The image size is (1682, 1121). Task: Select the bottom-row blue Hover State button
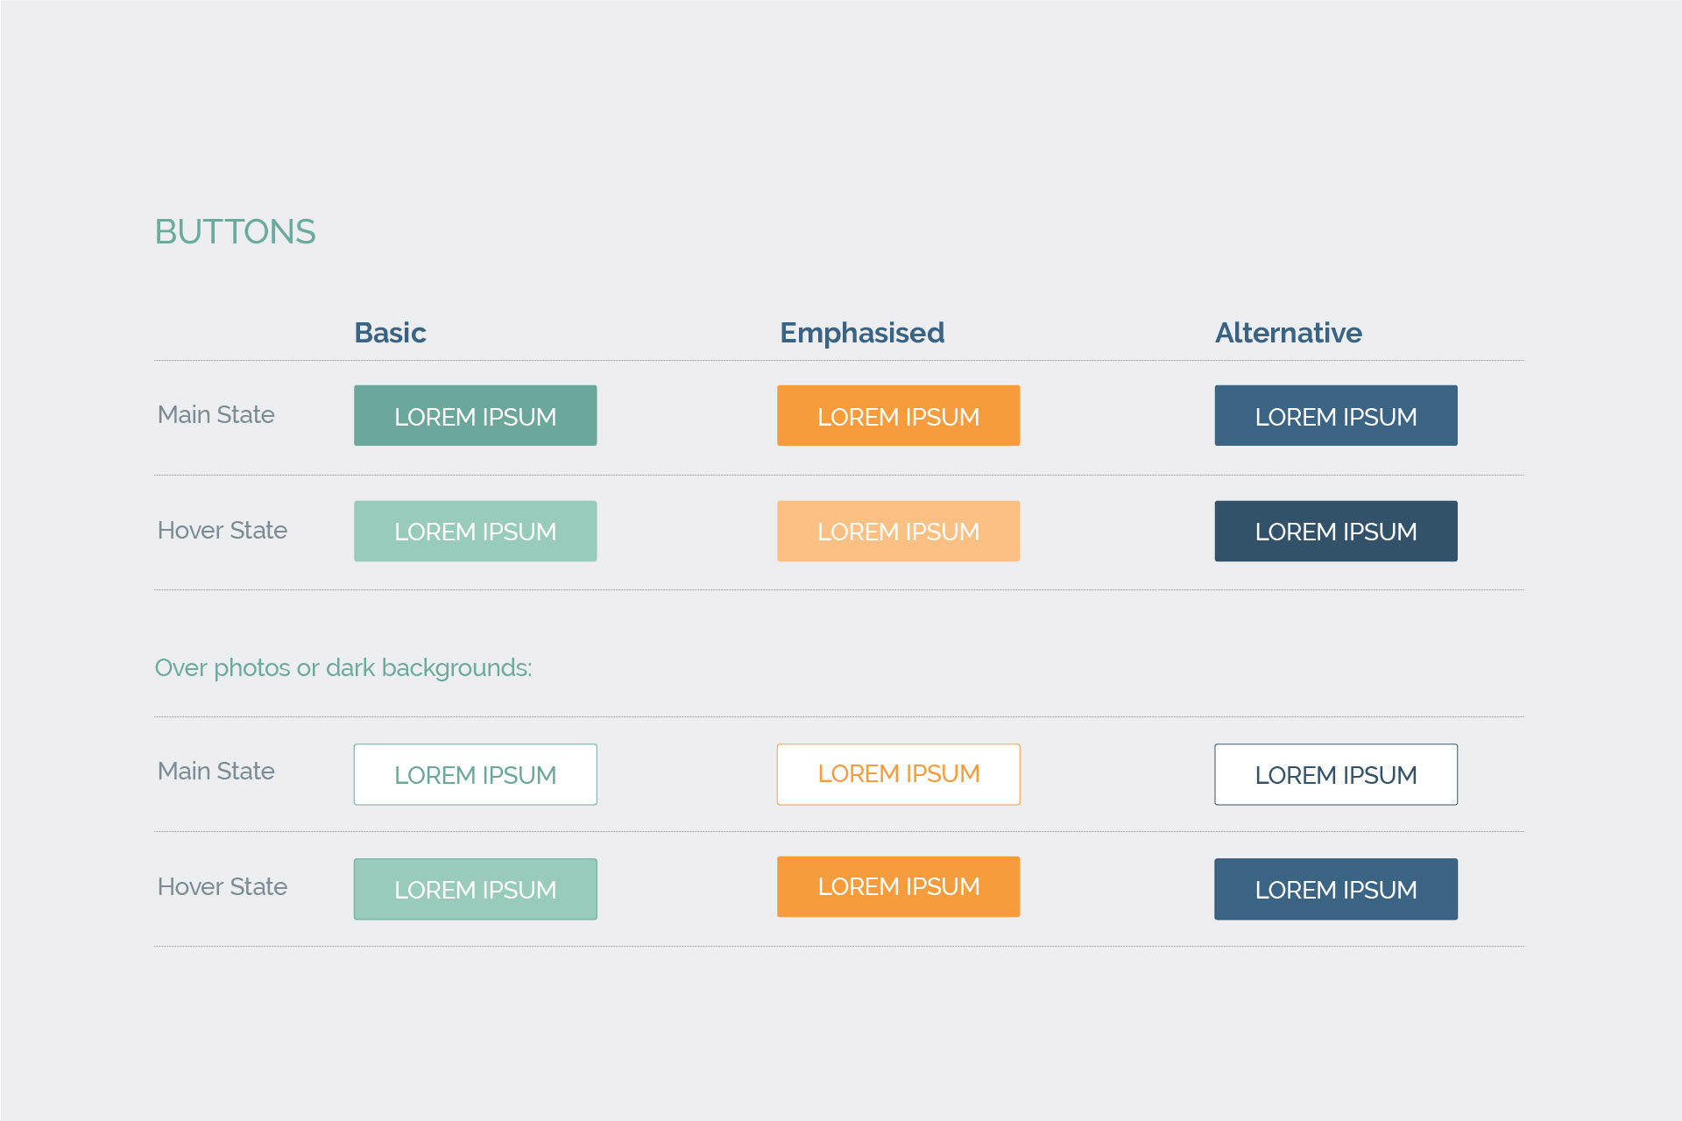[x=1335, y=890]
